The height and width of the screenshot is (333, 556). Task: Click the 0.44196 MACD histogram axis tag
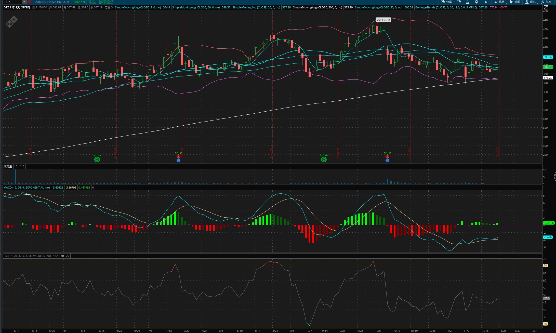point(549,223)
